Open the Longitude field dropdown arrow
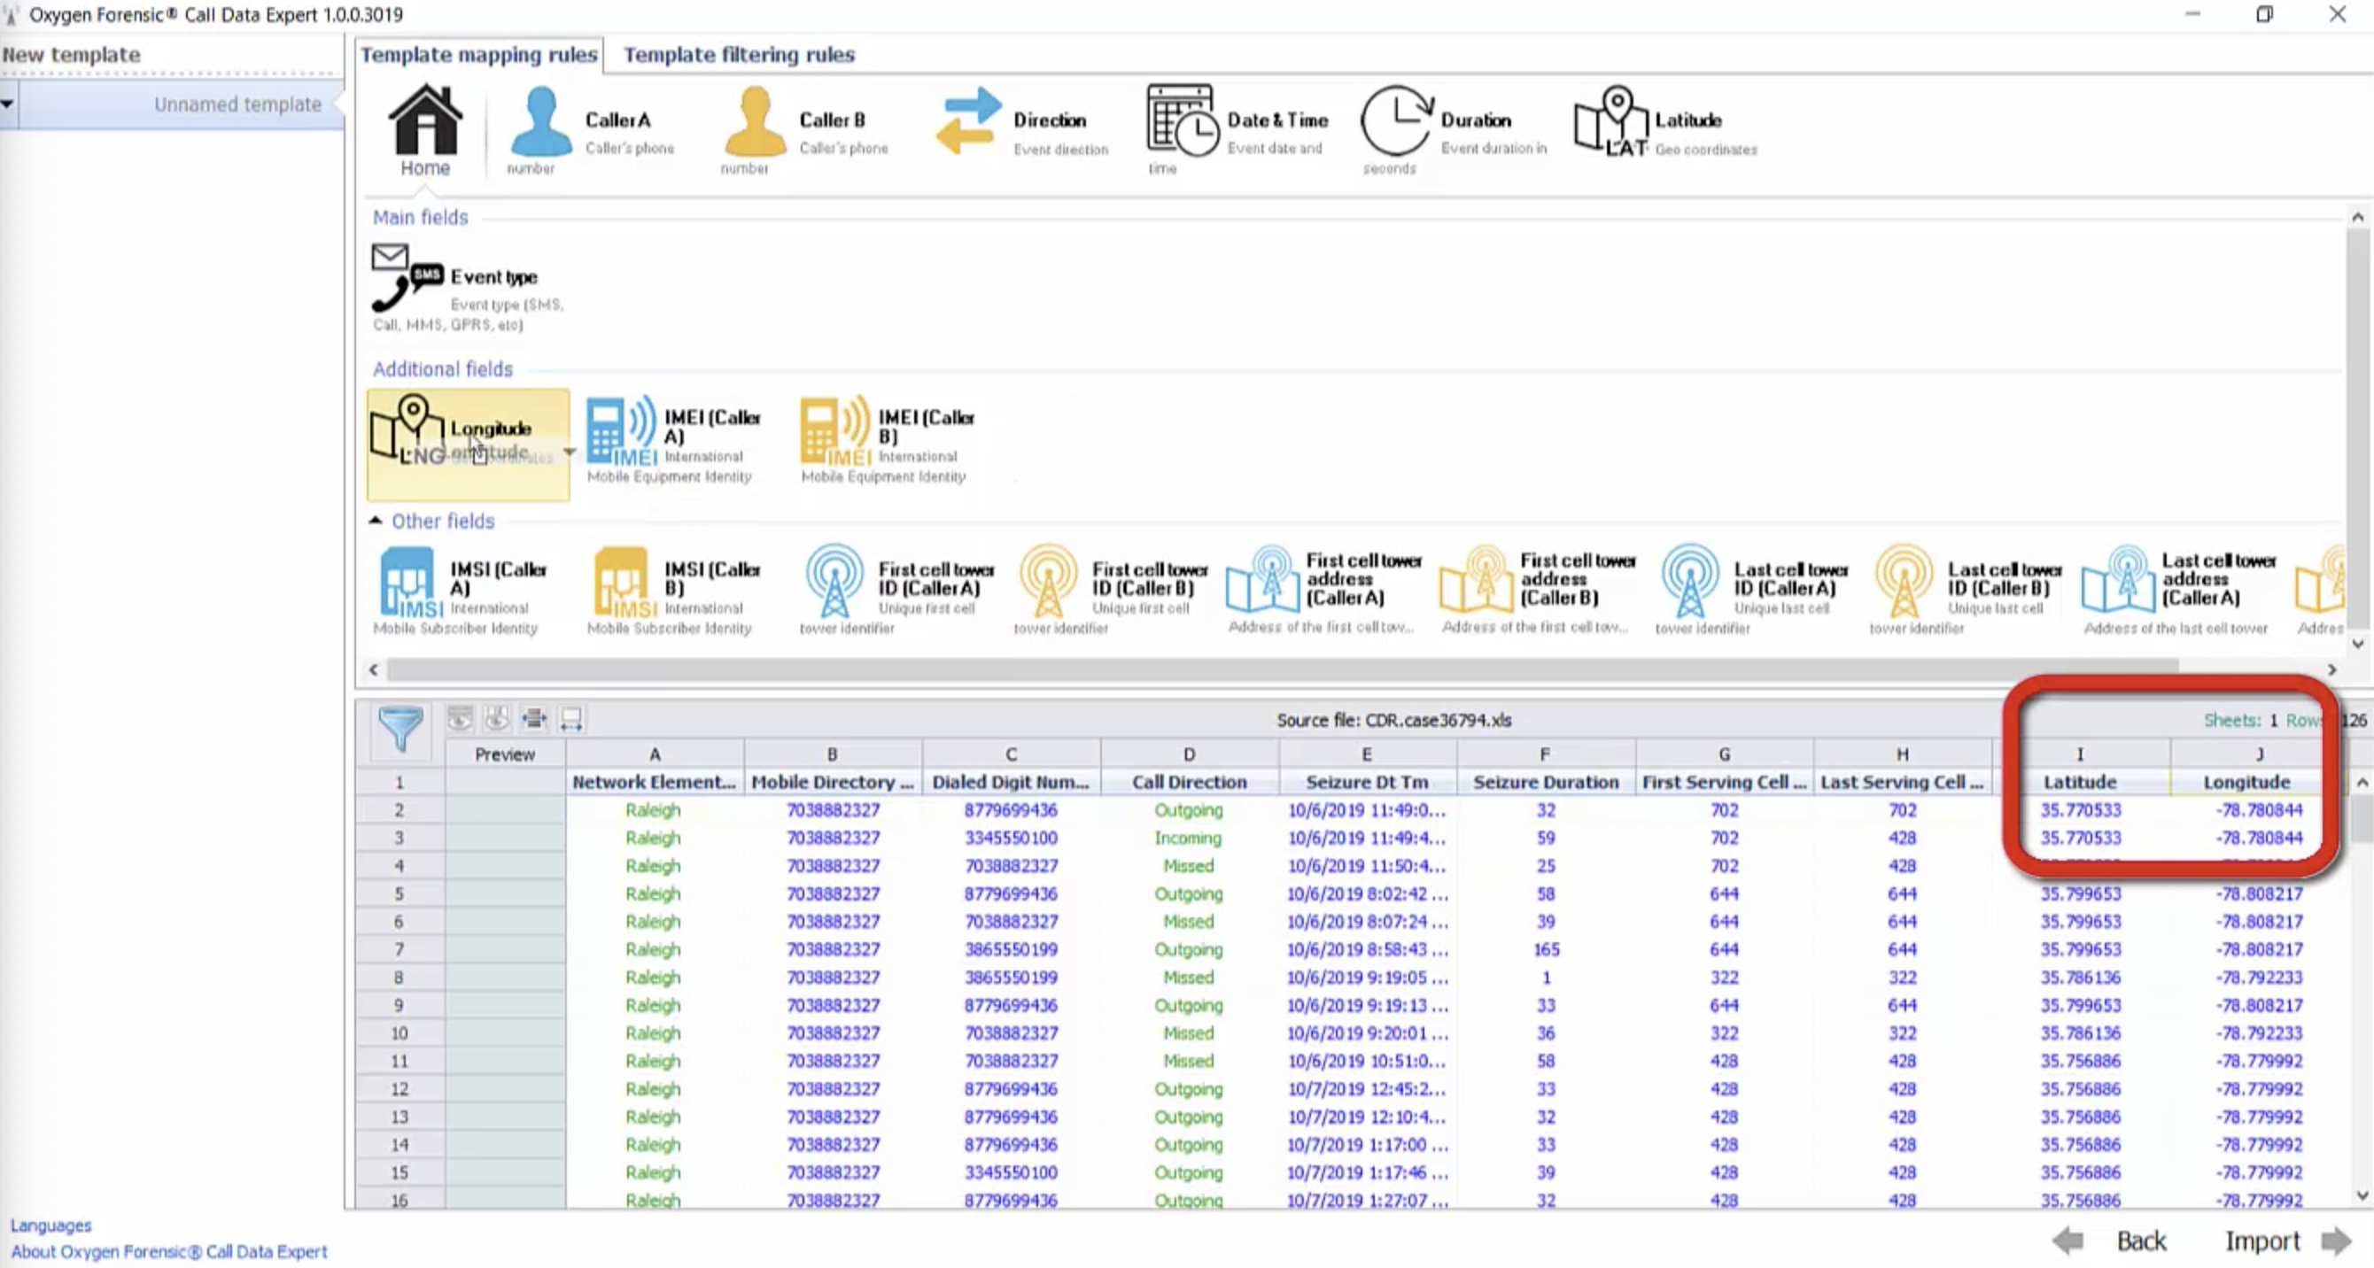Screen dimensions: 2374x1268 pyautogui.click(x=569, y=452)
